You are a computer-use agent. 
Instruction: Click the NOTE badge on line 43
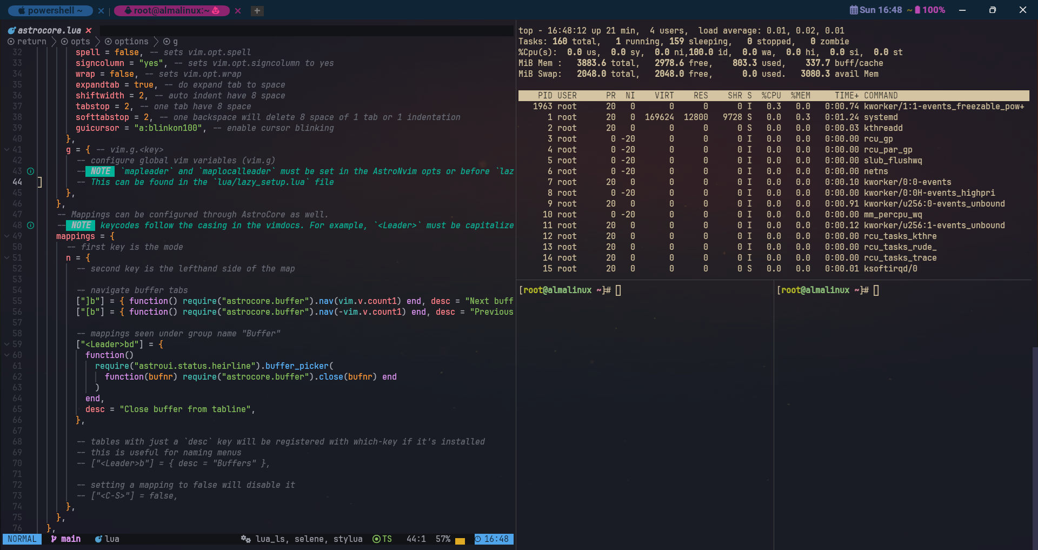(x=100, y=171)
